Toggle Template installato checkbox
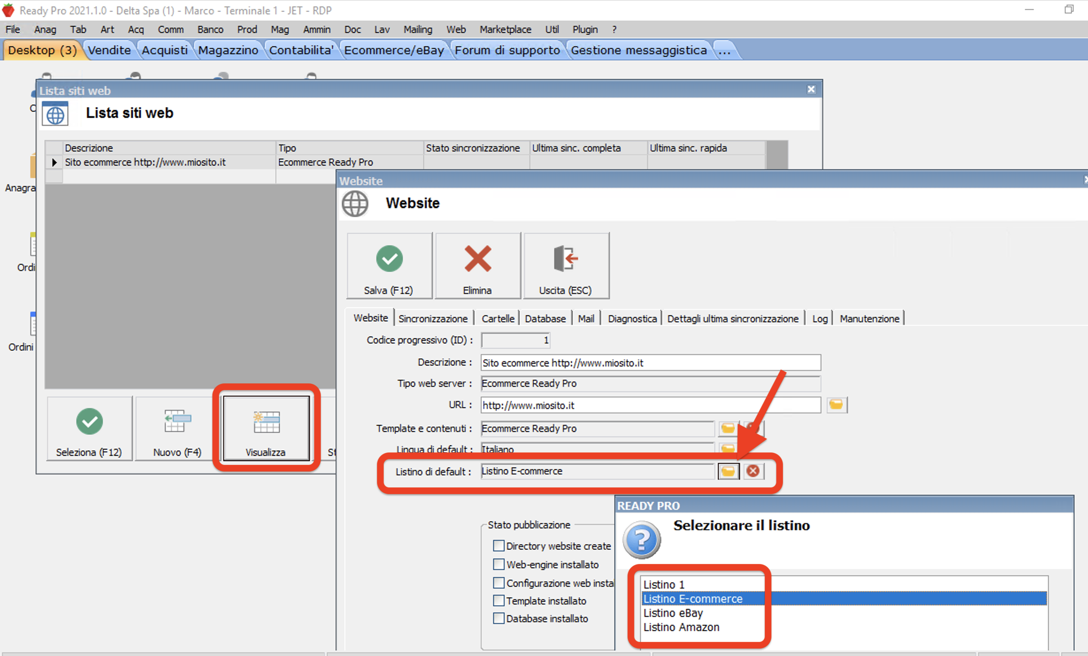1088x656 pixels. 498,600
